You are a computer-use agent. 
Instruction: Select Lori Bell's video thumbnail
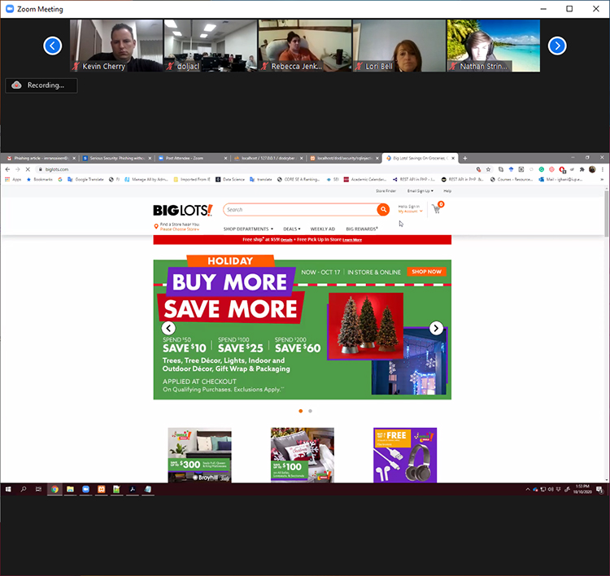coord(399,46)
